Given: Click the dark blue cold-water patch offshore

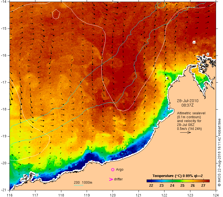Looking at the screenshot, I should pos(91,157).
